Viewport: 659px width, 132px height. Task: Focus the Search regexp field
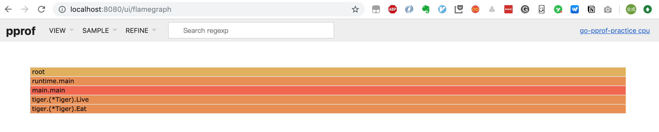[x=251, y=31]
